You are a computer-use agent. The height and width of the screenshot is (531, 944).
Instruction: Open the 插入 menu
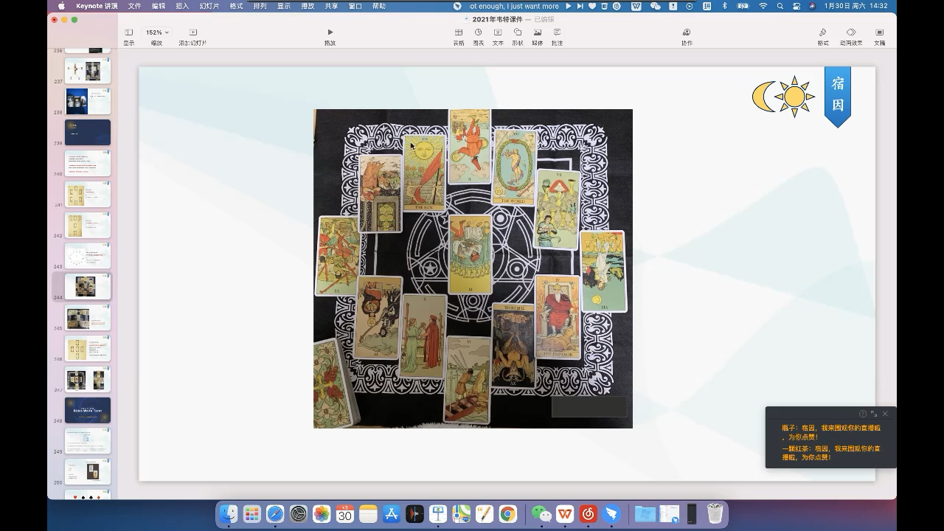tap(182, 6)
